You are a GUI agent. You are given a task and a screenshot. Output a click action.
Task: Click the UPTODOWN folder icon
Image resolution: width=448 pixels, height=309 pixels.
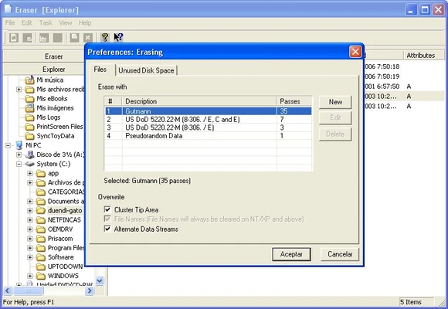pos(41,267)
